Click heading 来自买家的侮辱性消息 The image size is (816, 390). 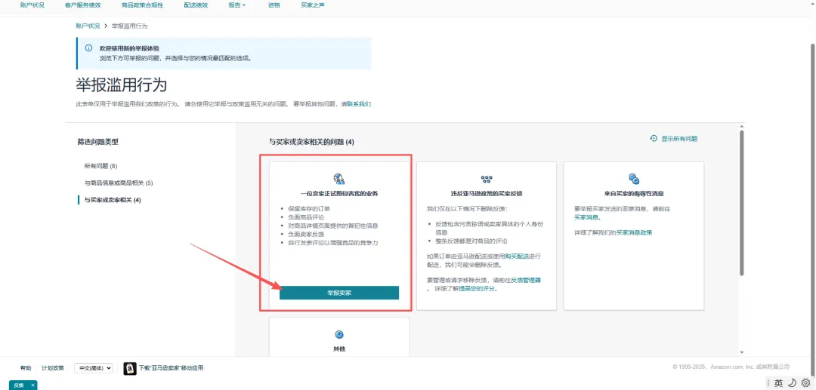(634, 193)
